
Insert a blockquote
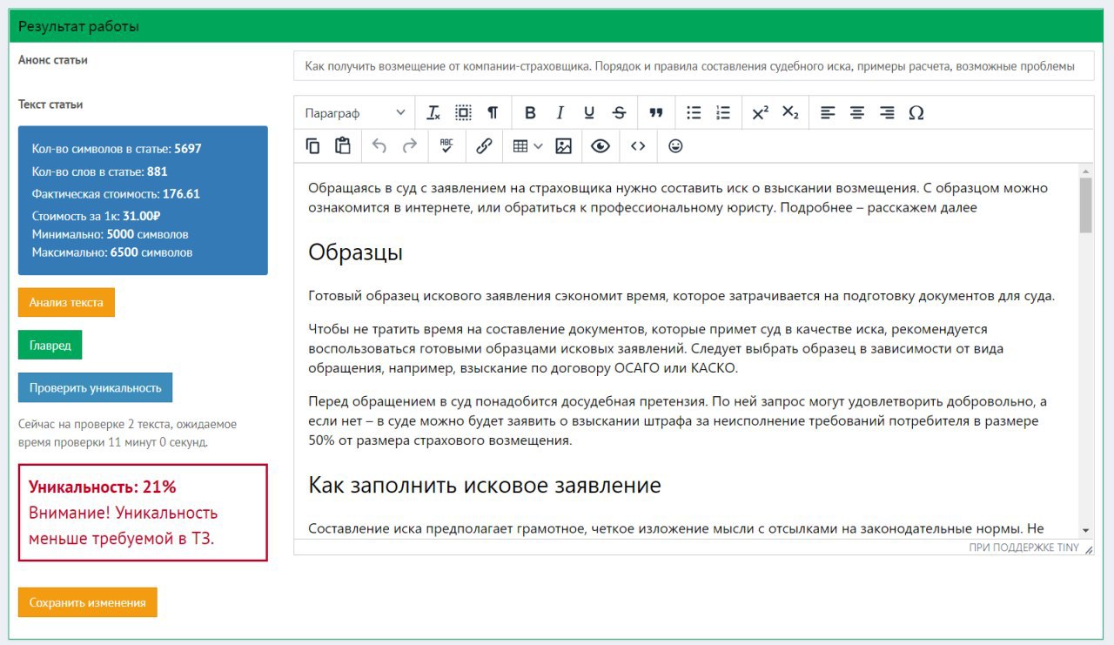pos(656,112)
